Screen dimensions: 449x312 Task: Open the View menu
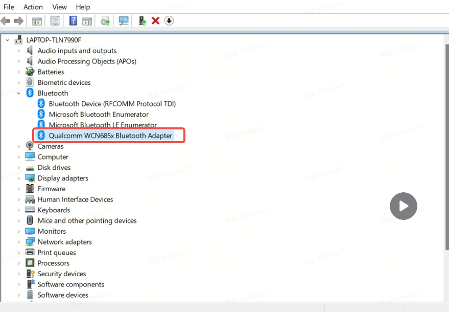click(x=59, y=7)
